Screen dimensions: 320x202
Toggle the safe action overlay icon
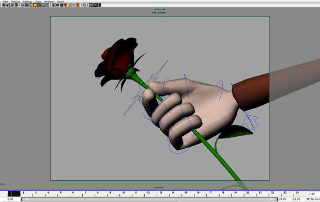tap(43, 5)
